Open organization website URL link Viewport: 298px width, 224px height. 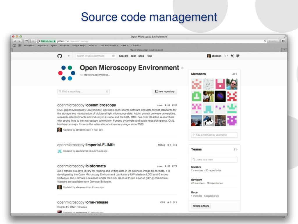click(97, 75)
